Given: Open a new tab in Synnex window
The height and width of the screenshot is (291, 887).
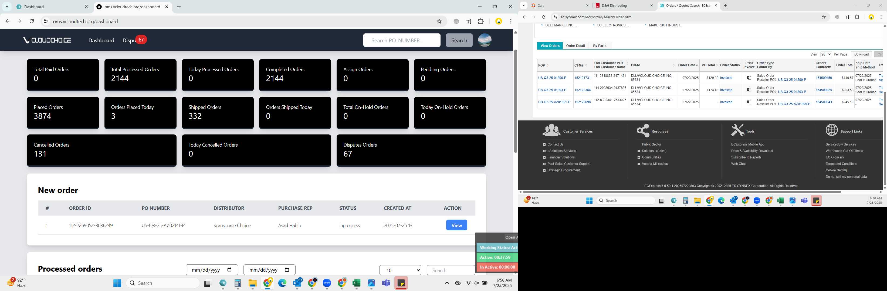Looking at the screenshot, I should point(726,5).
